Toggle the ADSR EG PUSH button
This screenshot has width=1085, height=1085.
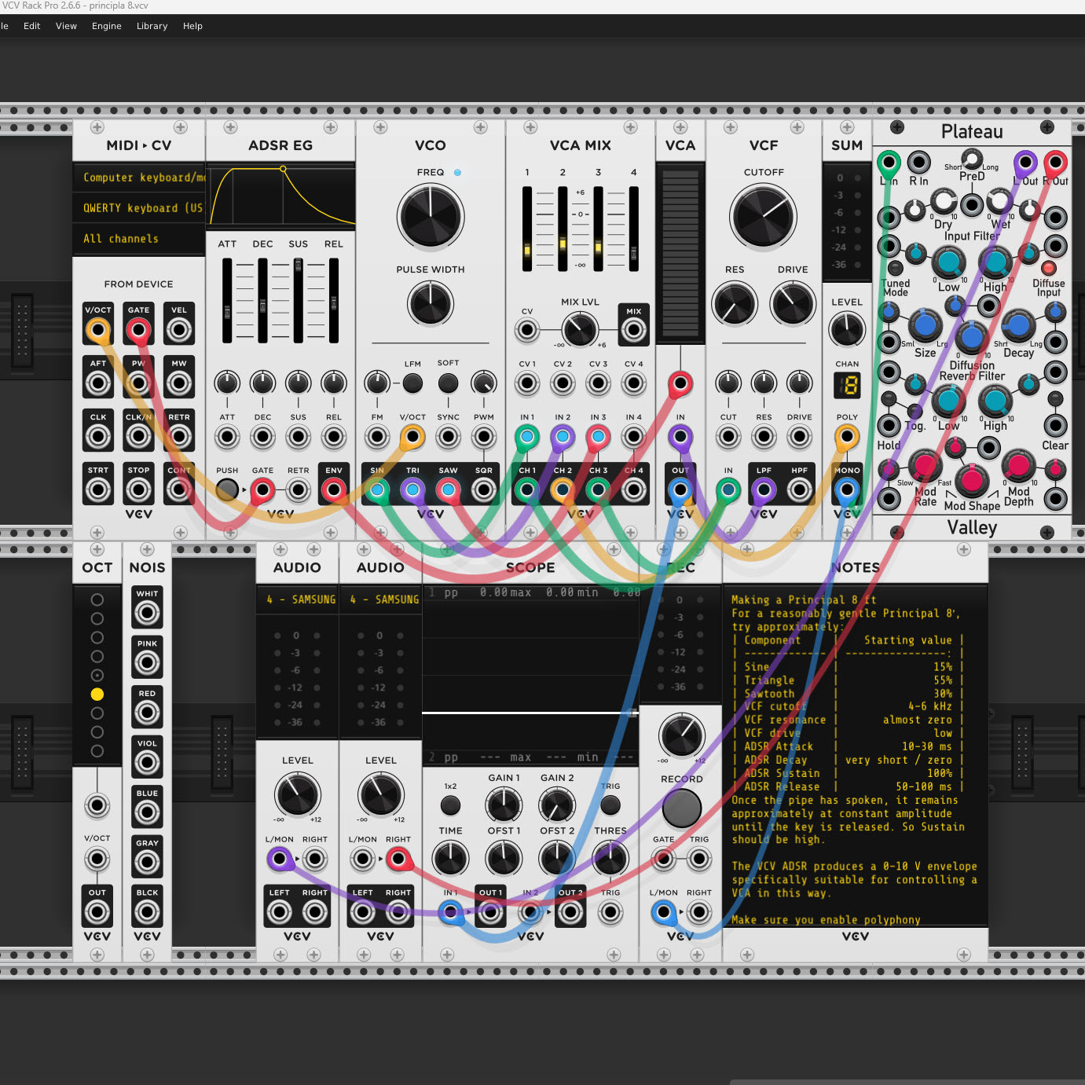pos(227,490)
